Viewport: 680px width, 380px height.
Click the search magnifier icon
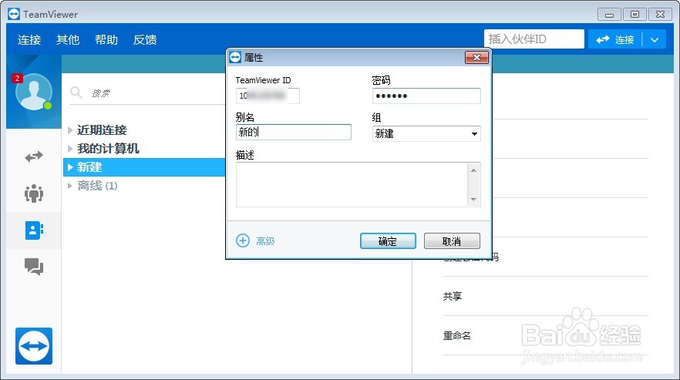pyautogui.click(x=76, y=92)
